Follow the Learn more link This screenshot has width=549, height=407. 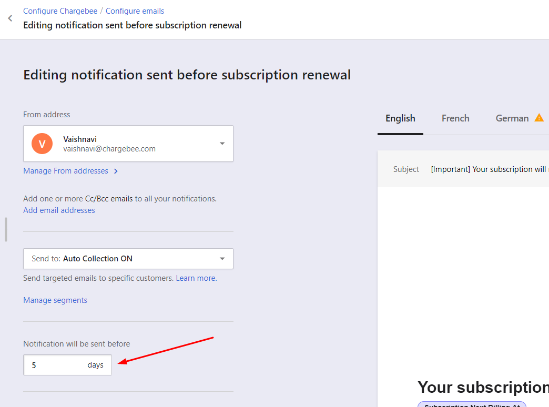point(196,278)
